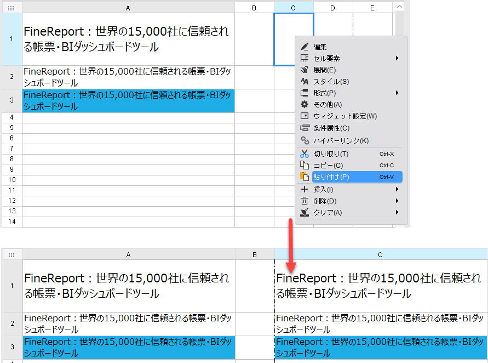Select column C header in upper sheet
Viewport: 488px width, 363px height.
(294, 8)
